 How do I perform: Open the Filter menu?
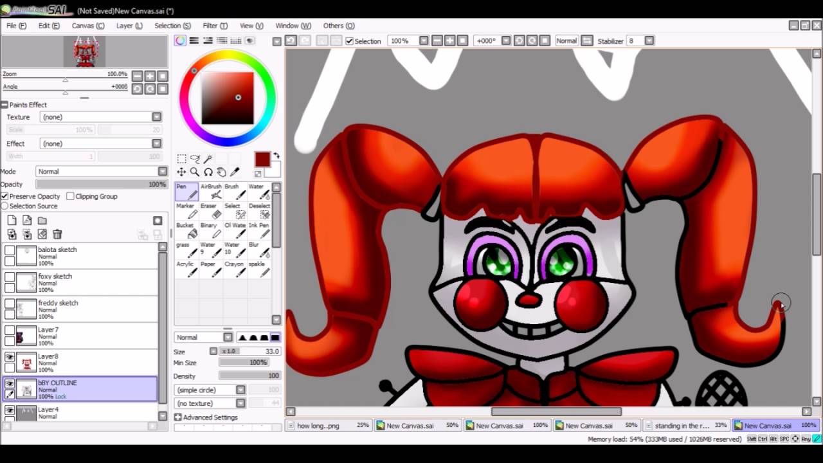pos(215,26)
